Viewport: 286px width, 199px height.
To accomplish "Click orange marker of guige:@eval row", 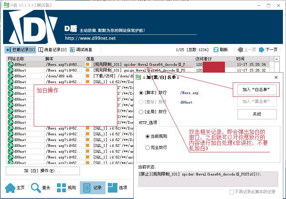I will 88,70.
